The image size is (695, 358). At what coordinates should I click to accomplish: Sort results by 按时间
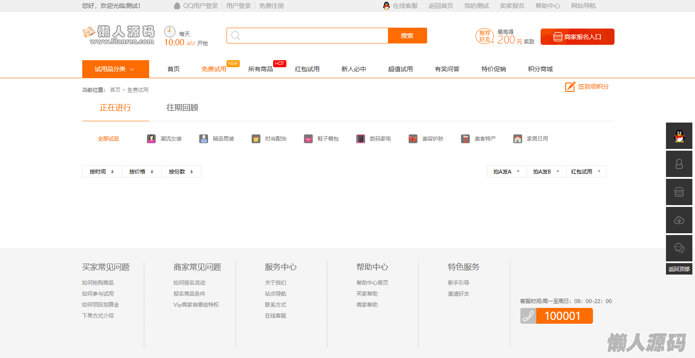pos(102,172)
